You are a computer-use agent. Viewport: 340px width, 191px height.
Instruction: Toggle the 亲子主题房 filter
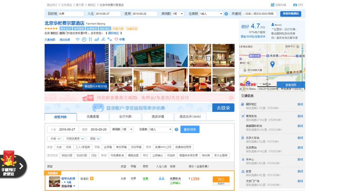[221, 155]
